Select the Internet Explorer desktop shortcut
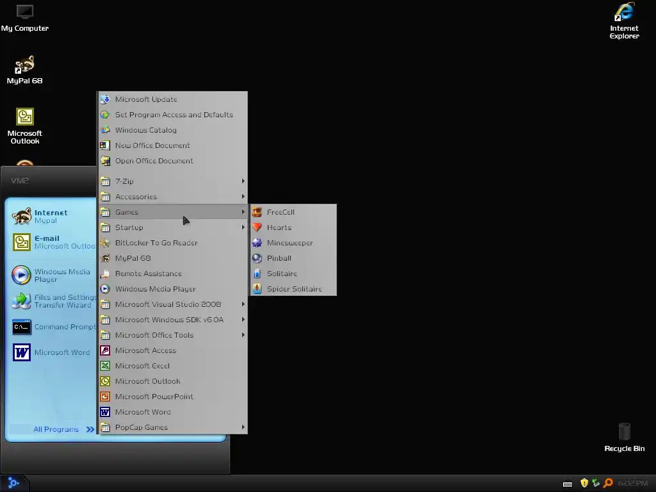 (x=624, y=21)
